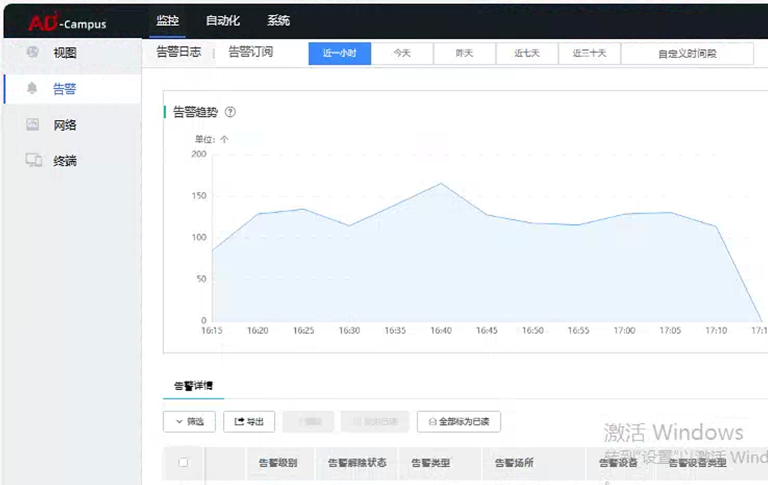The height and width of the screenshot is (485, 768).
Task: Open 视图 from the sidebar
Action: (64, 53)
